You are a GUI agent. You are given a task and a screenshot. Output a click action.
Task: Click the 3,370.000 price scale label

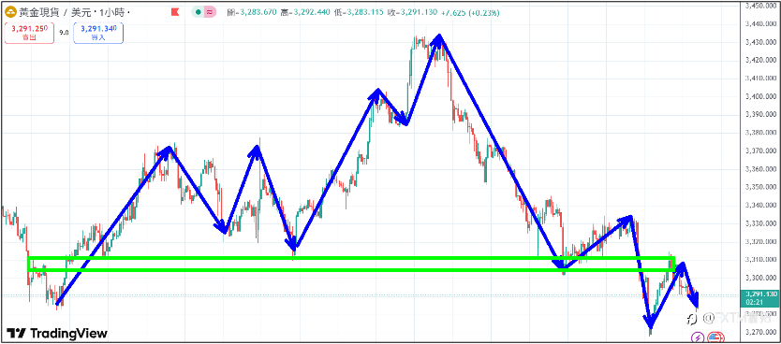[760, 151]
